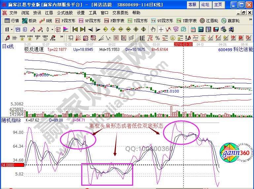Jump to first bar with skip-start icon

tap(75, 29)
